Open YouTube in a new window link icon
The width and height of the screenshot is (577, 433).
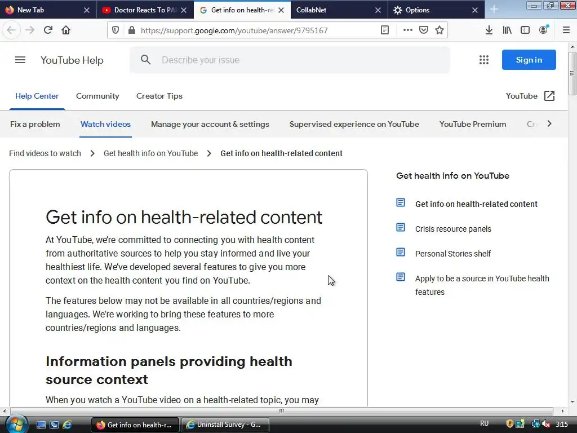[x=549, y=96]
